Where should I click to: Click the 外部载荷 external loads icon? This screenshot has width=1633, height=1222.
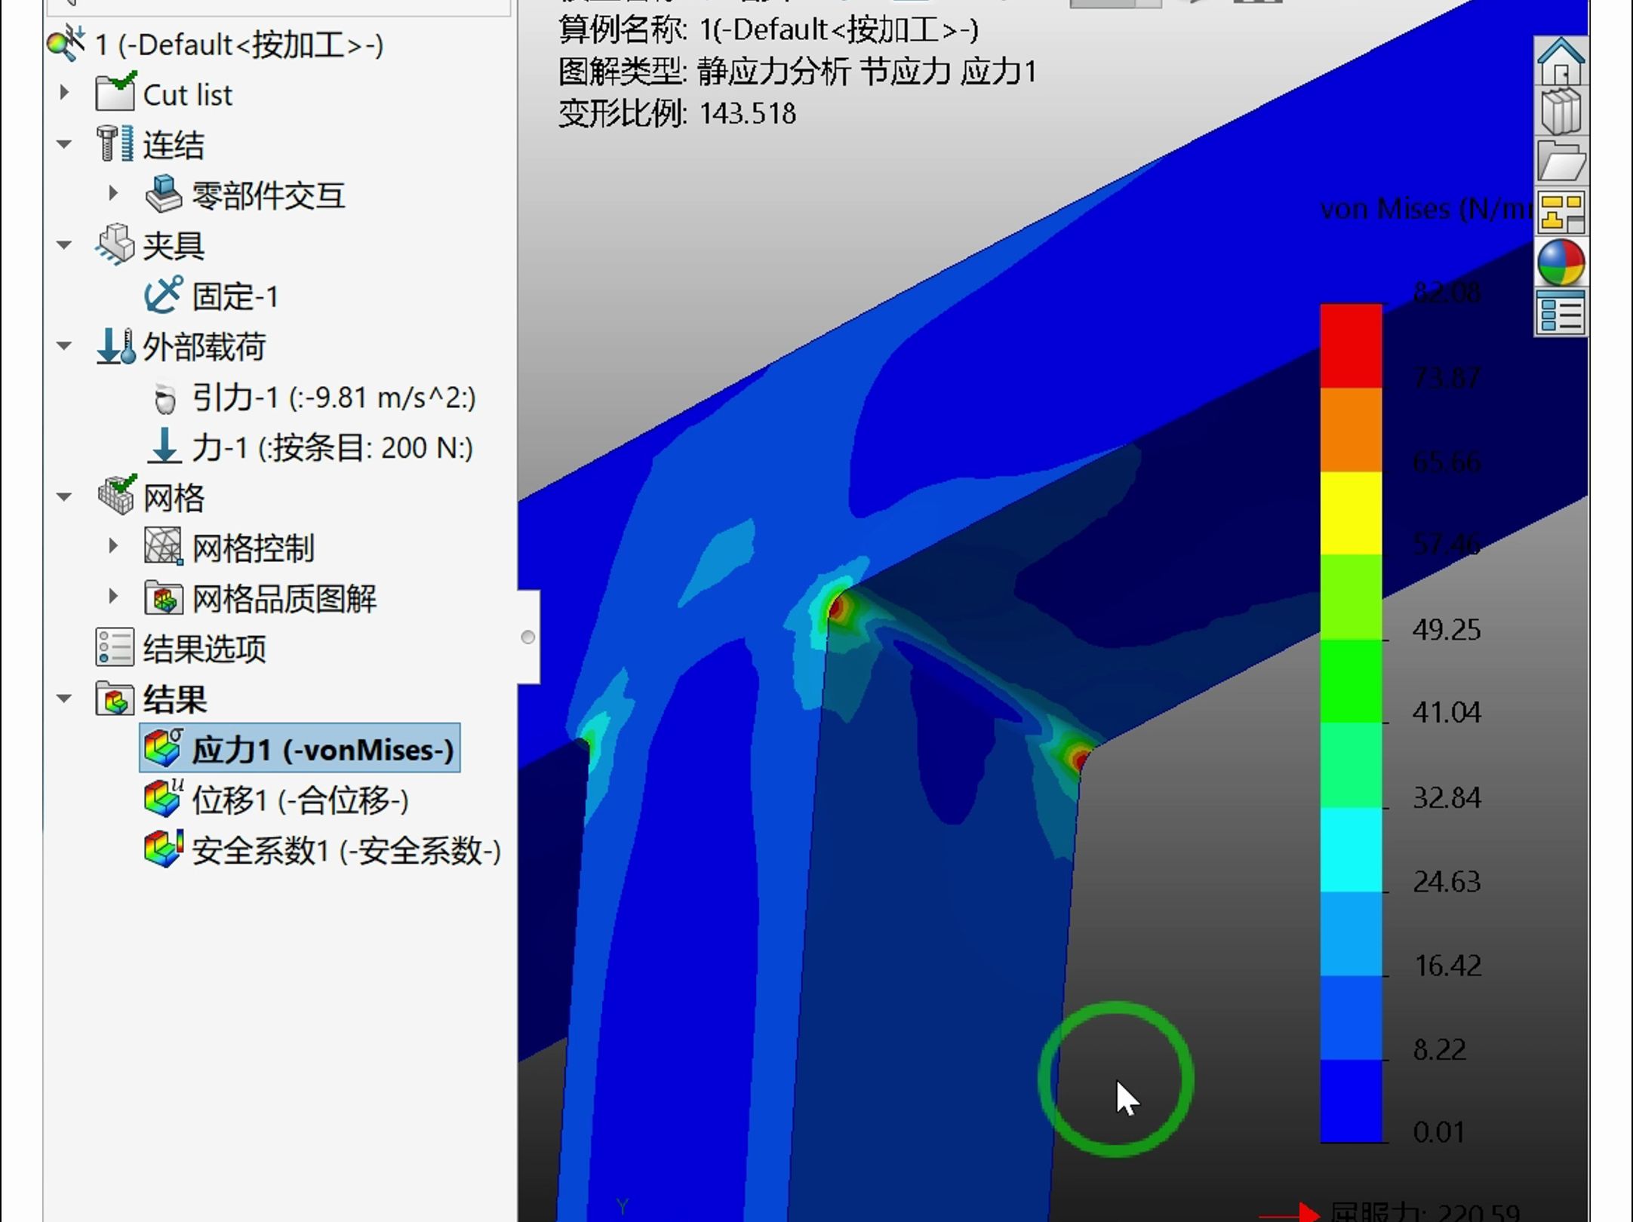point(115,346)
